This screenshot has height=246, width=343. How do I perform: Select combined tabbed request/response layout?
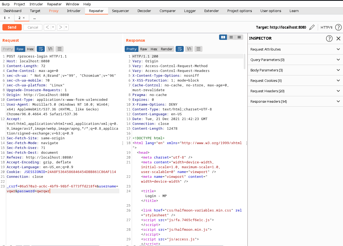click(239, 37)
